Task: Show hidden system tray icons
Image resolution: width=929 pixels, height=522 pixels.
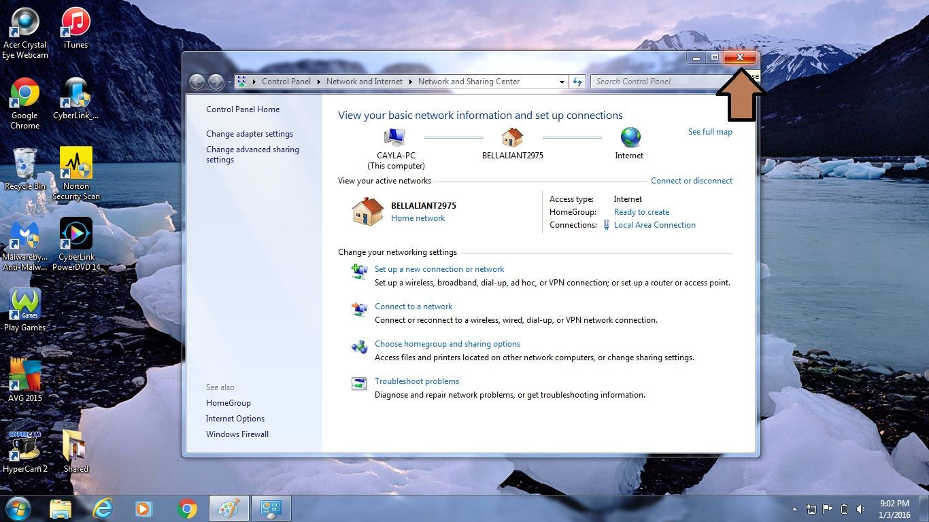Action: click(794, 508)
